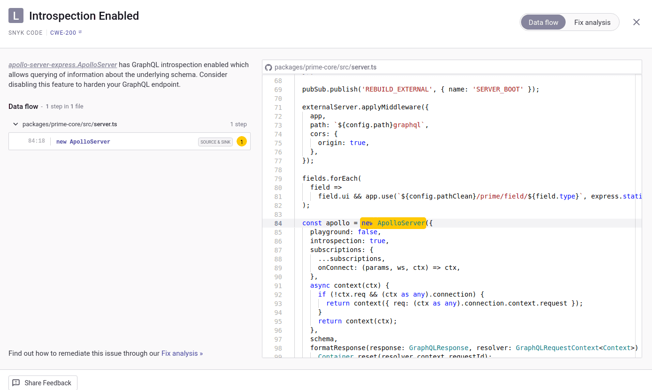
Task: Click the highlighted ApolloServer code on line 84
Action: point(393,223)
